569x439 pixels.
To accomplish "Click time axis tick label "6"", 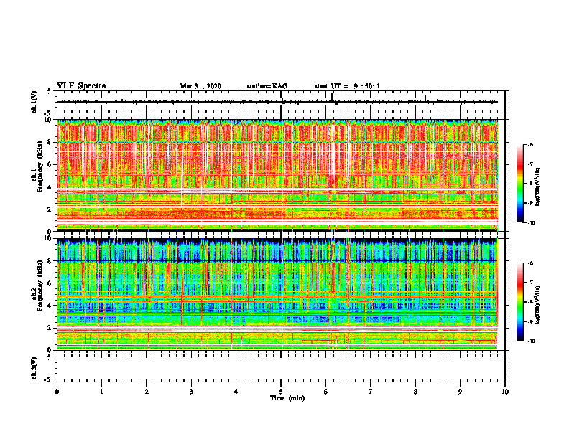I will pyautogui.click(x=326, y=392).
